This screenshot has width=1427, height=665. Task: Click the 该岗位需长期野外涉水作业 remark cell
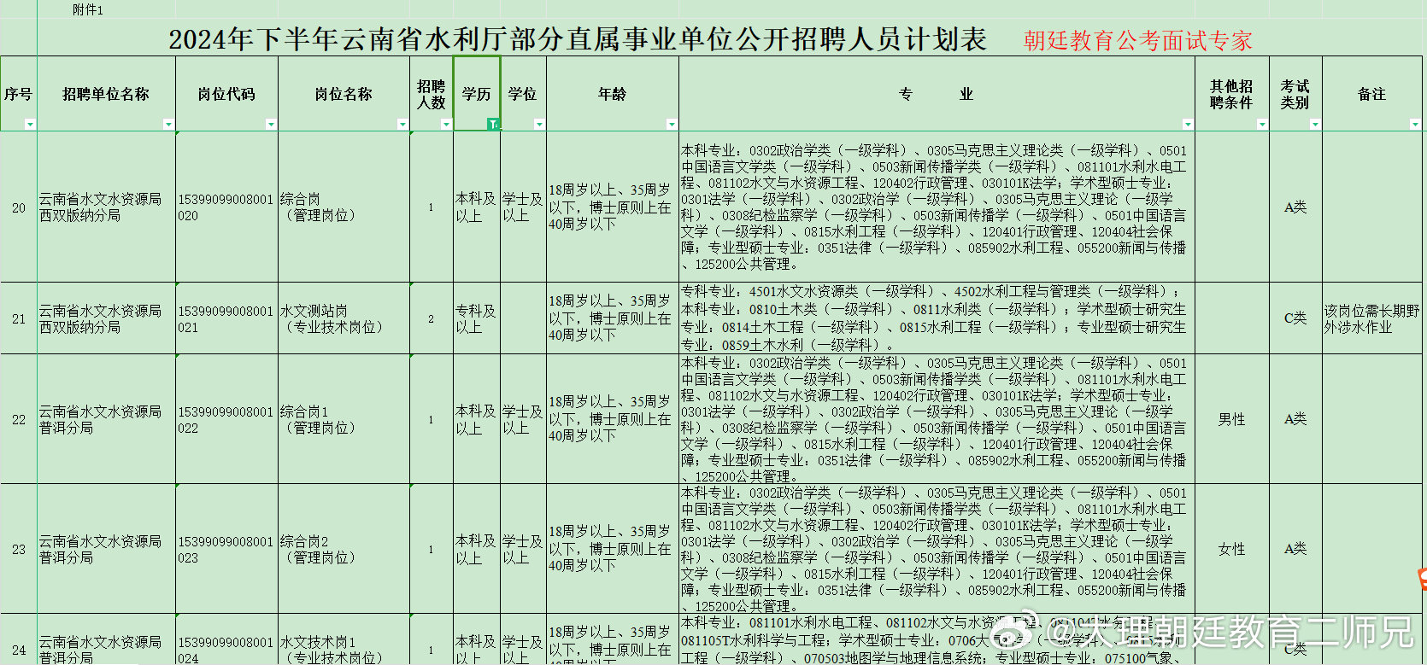point(1372,318)
